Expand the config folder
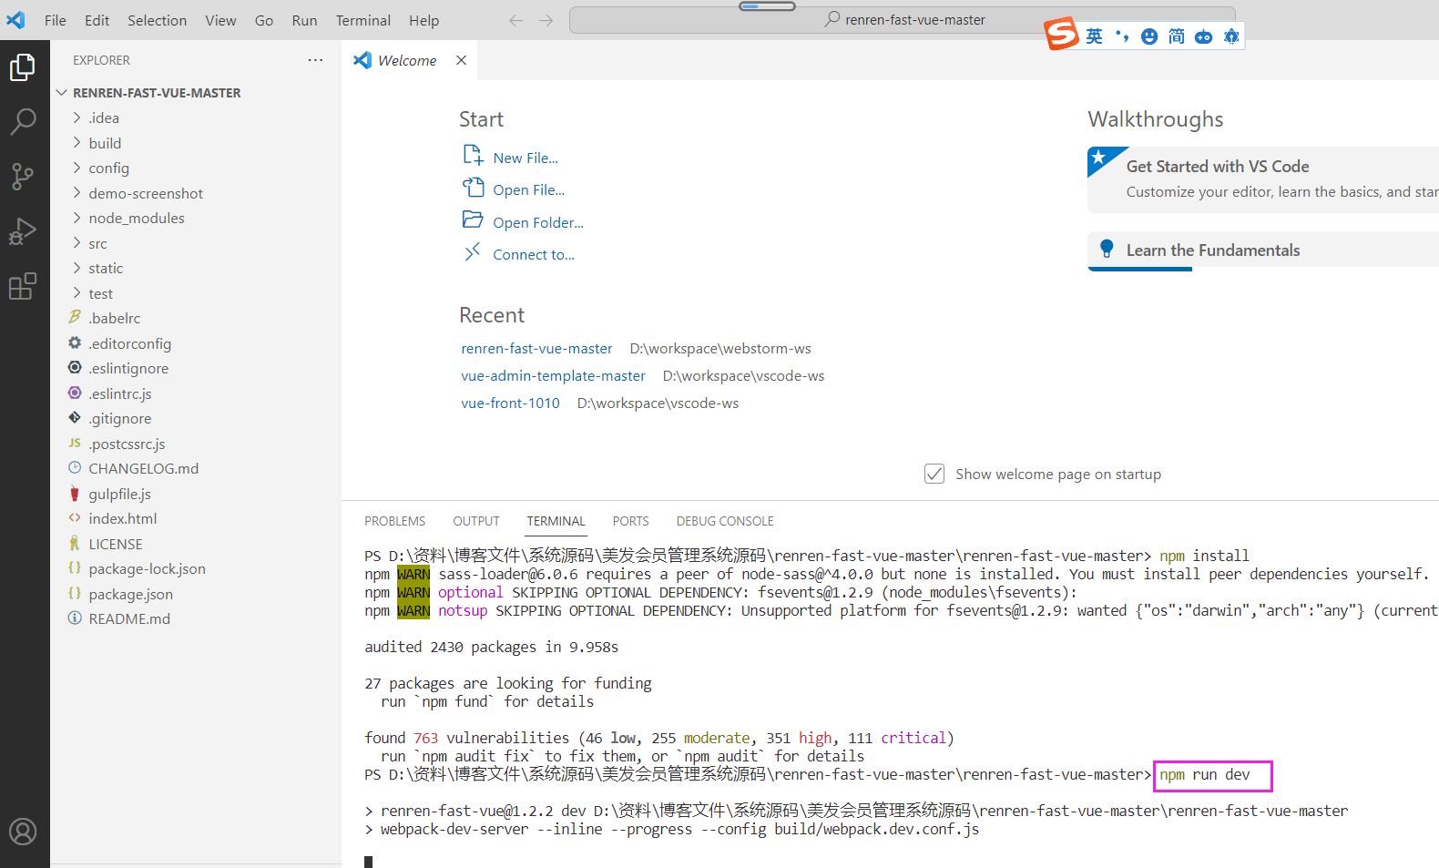 [x=77, y=168]
